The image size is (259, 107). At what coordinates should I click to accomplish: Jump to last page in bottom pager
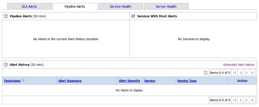pyautogui.click(x=253, y=100)
